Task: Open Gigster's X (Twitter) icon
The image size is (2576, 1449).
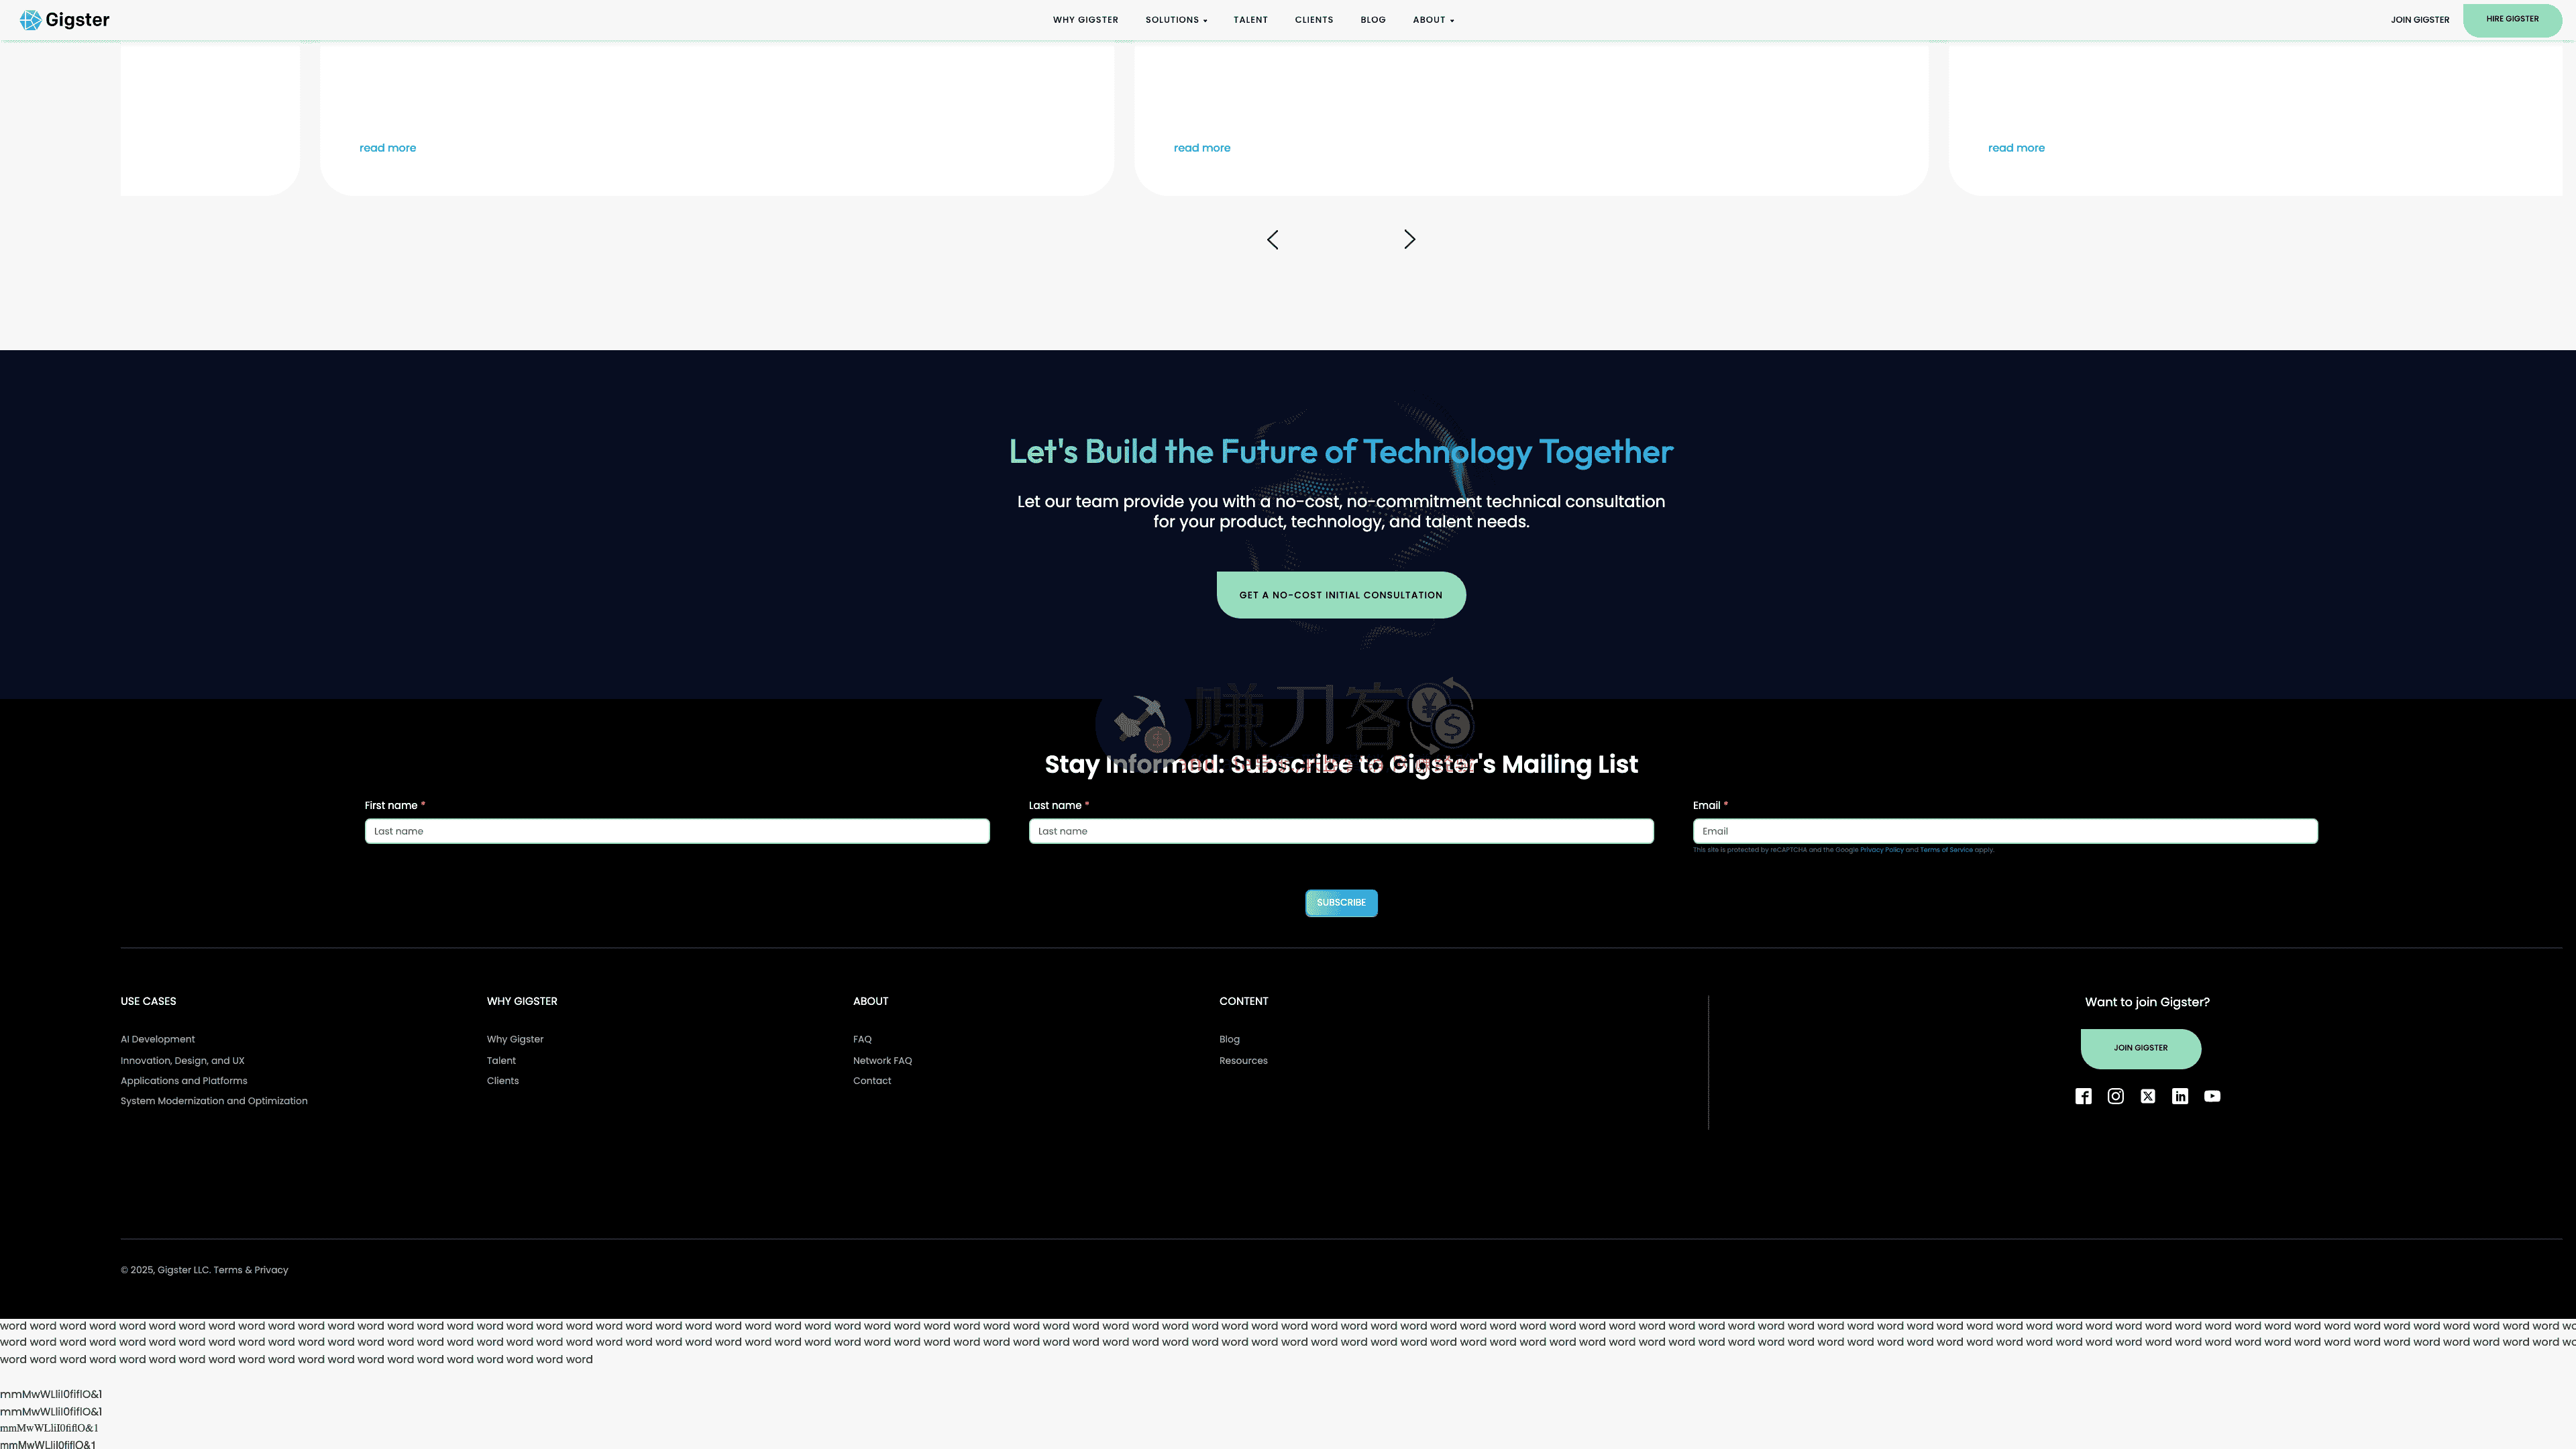Action: click(x=2148, y=1096)
